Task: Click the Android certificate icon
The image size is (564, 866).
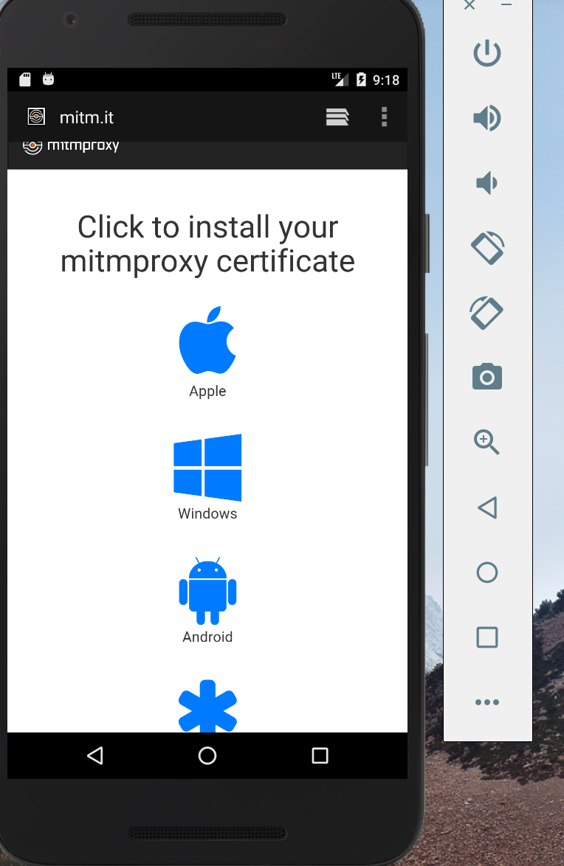Action: (x=207, y=591)
